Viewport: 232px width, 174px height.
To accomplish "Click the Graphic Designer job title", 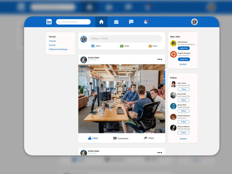I will click(x=184, y=53).
